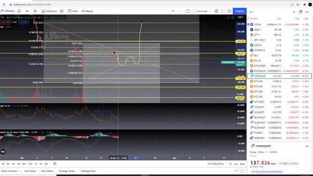
Task: Select the GLQUSDT row in the watchlist
Action: 279,112
